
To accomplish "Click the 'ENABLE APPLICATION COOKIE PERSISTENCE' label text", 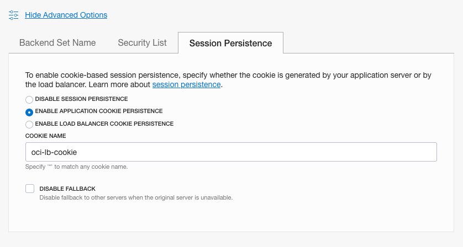I will click(99, 111).
